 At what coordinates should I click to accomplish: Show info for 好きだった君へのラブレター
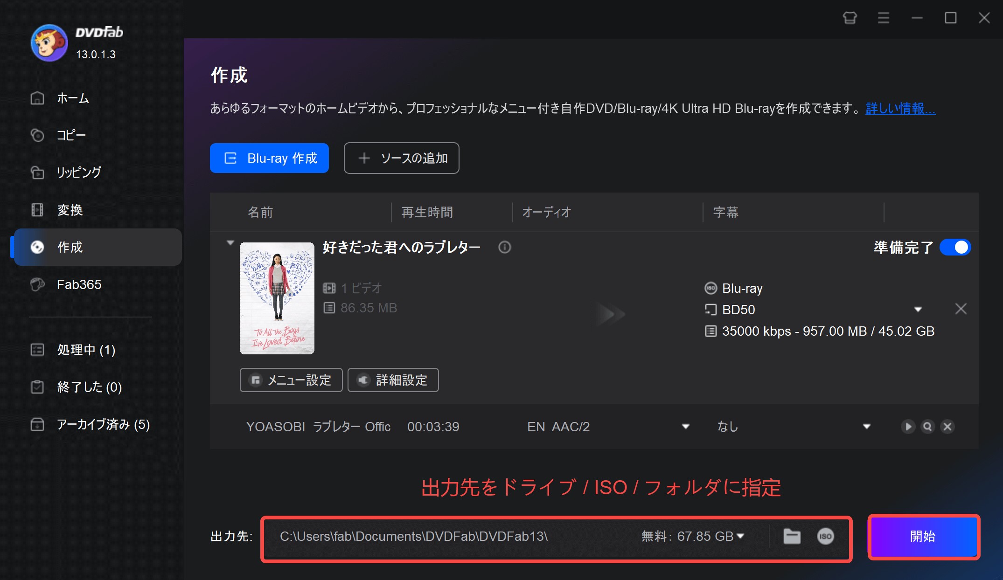(505, 247)
